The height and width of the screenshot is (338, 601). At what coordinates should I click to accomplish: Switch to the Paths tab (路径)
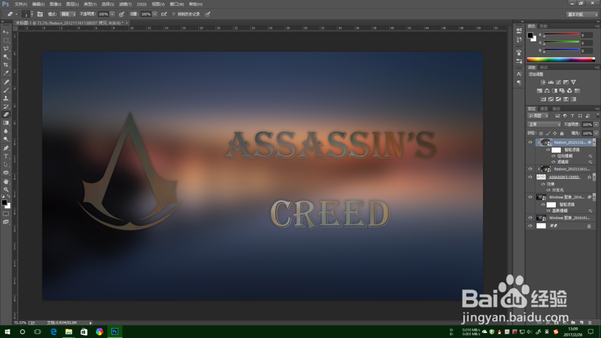coord(556,109)
